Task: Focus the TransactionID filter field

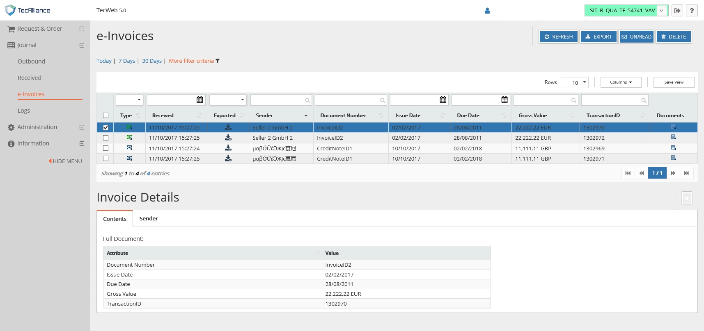Action: 615,100
